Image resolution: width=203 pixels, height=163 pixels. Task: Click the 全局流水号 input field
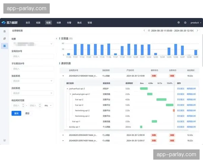click(x=32, y=56)
